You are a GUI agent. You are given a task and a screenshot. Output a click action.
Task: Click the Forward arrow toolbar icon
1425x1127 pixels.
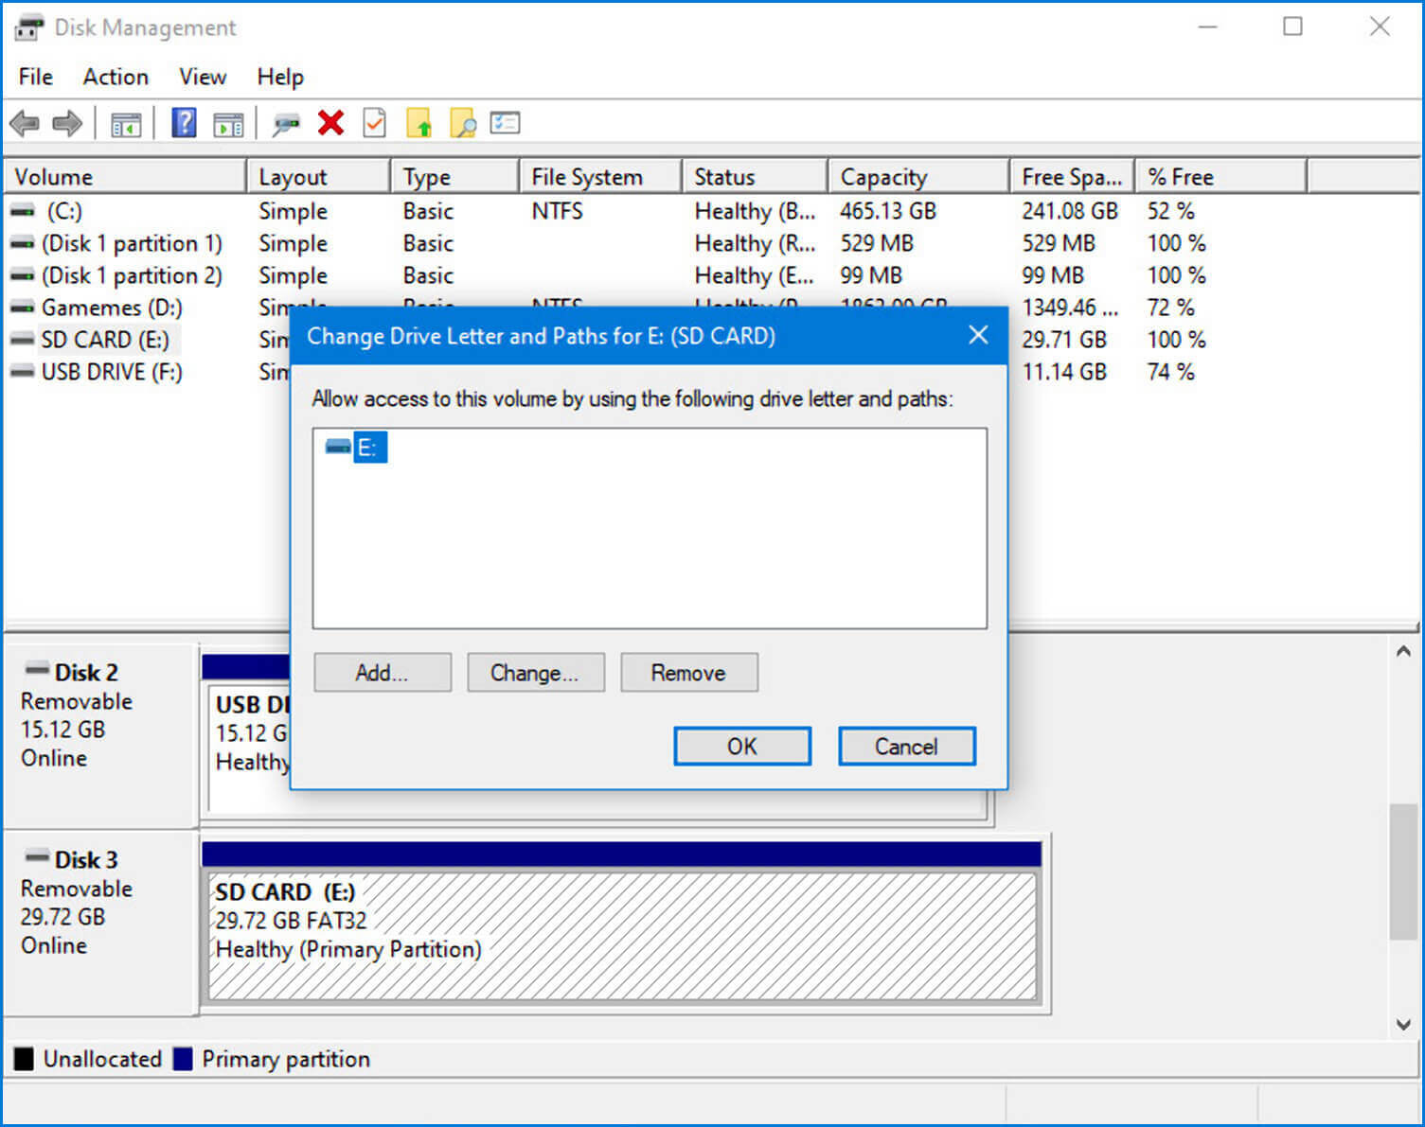coord(67,123)
